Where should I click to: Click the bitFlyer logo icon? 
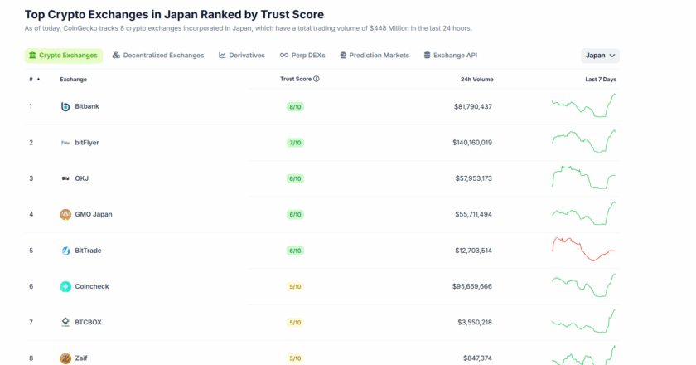[65, 143]
